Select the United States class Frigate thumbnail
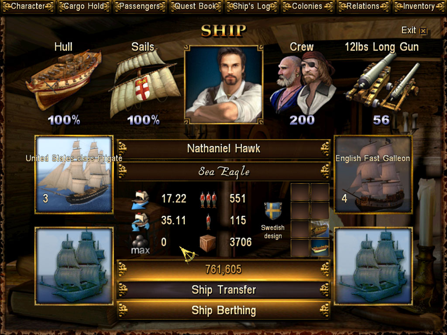 (74, 174)
